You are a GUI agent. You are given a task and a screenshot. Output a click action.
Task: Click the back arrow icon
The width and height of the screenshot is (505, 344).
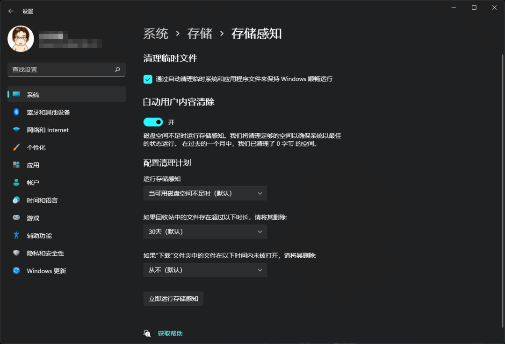click(x=11, y=11)
